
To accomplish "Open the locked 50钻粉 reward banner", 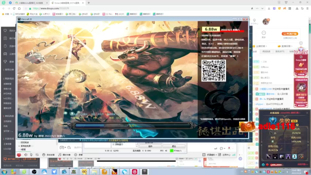I will pyautogui.click(x=301, y=92).
